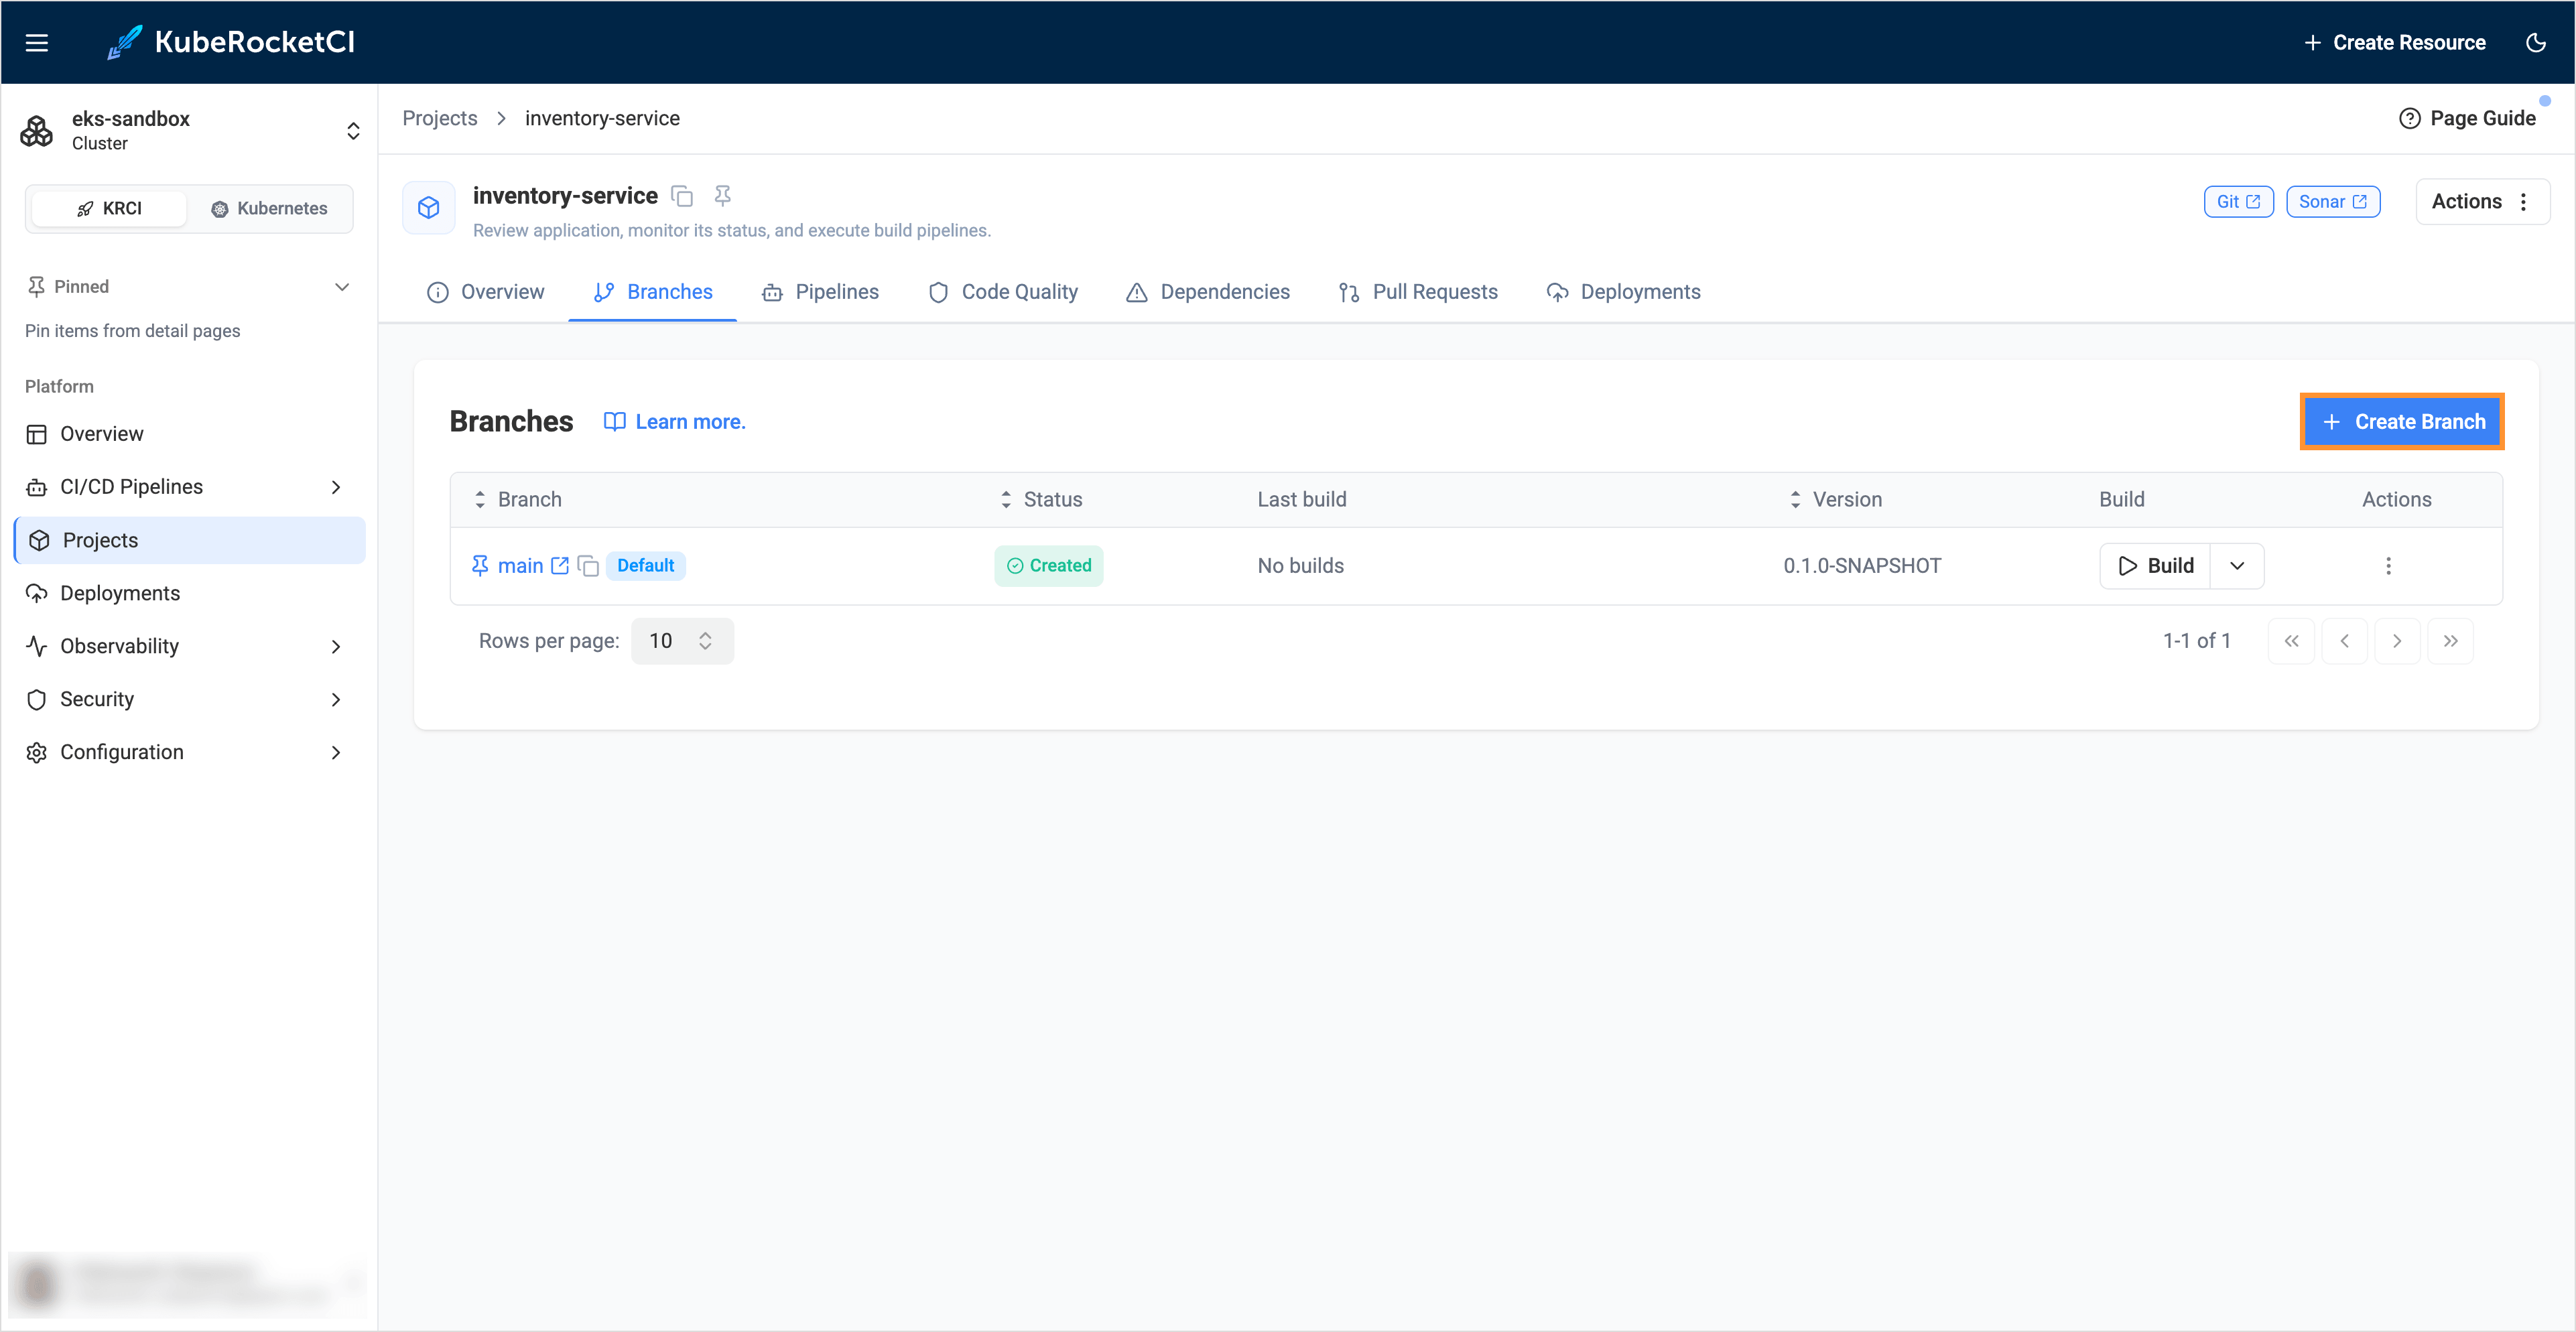The width and height of the screenshot is (2576, 1332).
Task: Open the project Actions menu
Action: (x=2482, y=201)
